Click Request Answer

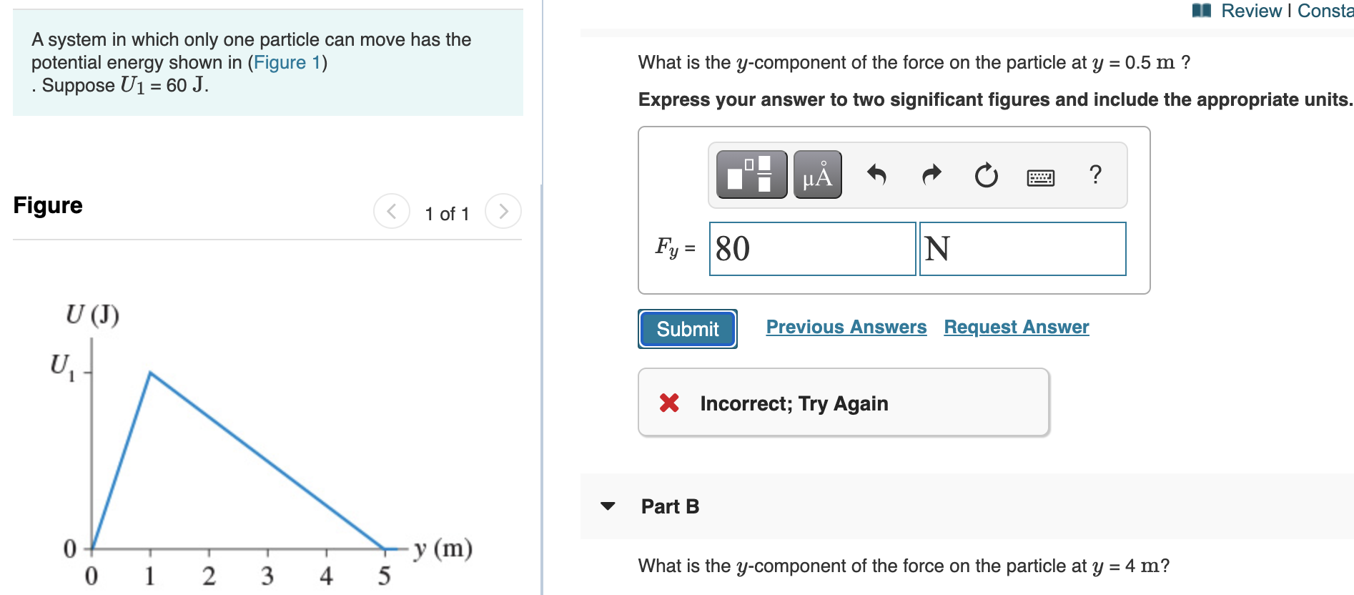1015,327
